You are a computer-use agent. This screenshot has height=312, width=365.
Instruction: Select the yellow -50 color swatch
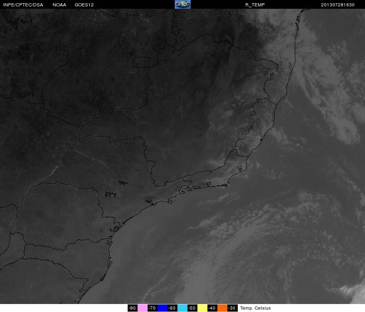point(202,308)
